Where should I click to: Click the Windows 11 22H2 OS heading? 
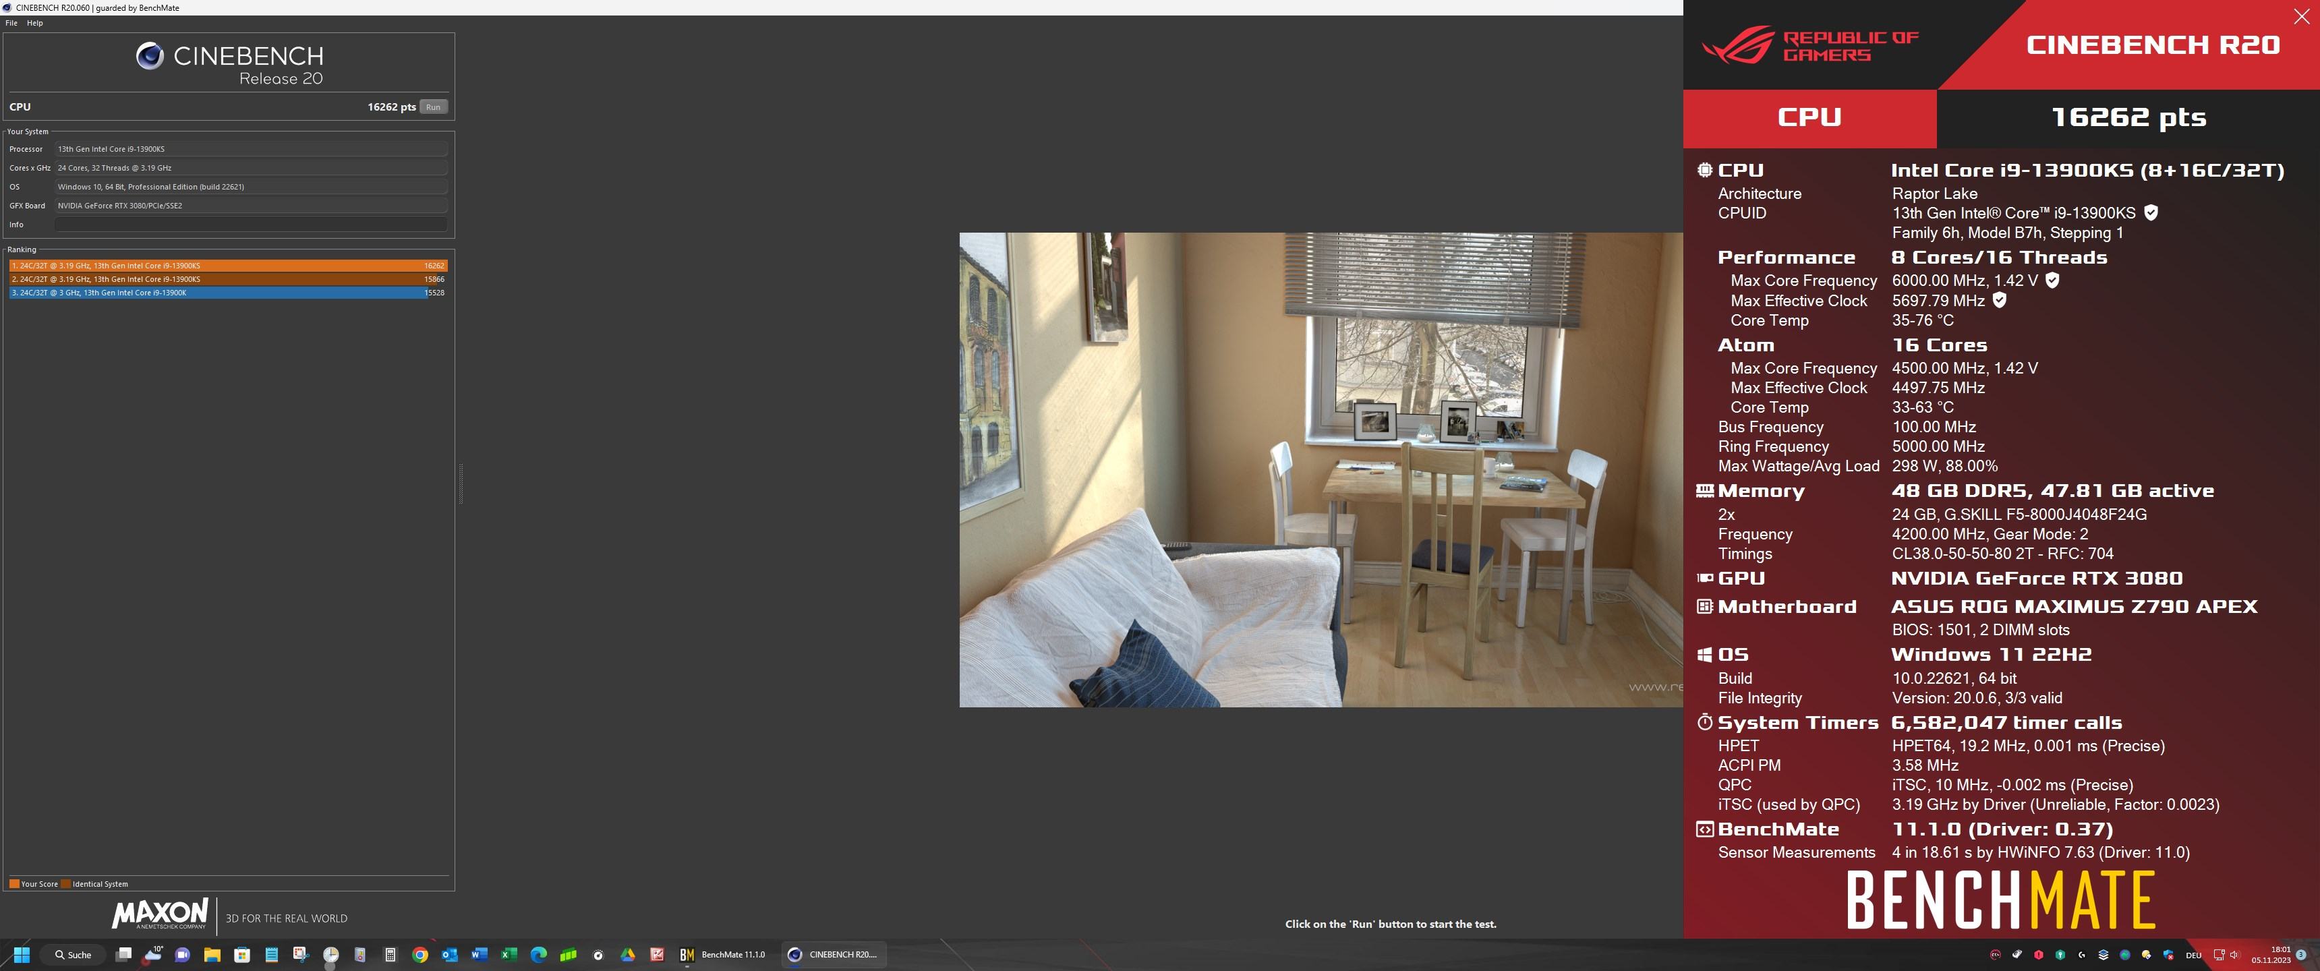1992,655
